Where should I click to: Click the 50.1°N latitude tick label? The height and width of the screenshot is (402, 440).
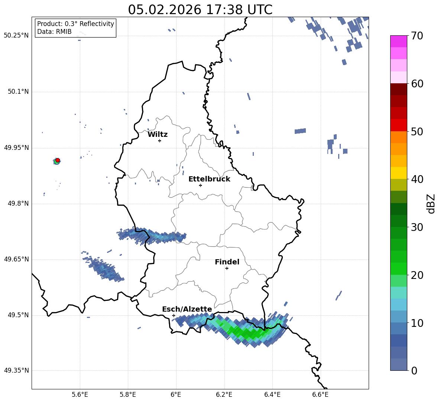coord(18,91)
